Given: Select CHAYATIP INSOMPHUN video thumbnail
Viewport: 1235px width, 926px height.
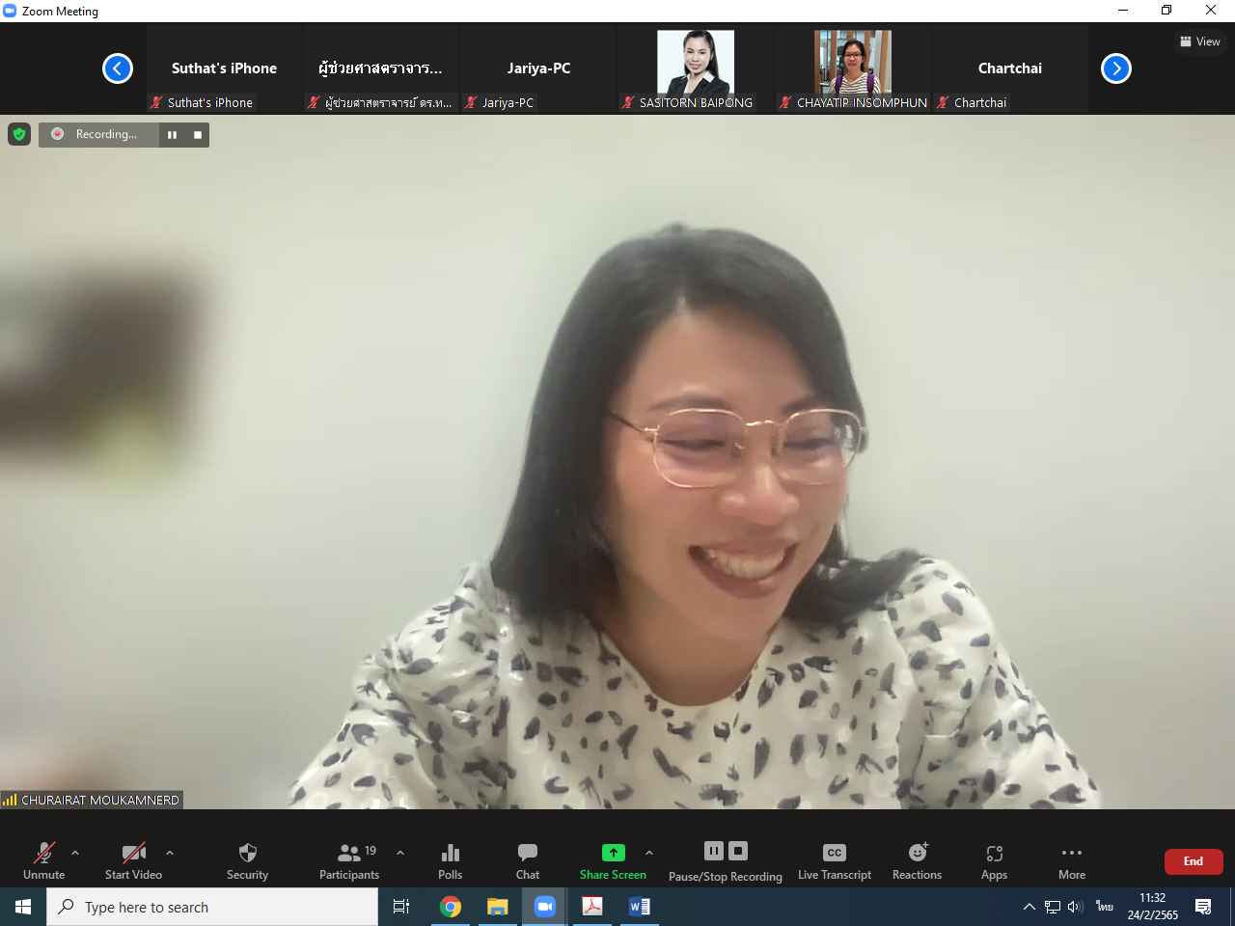Looking at the screenshot, I should coord(853,68).
